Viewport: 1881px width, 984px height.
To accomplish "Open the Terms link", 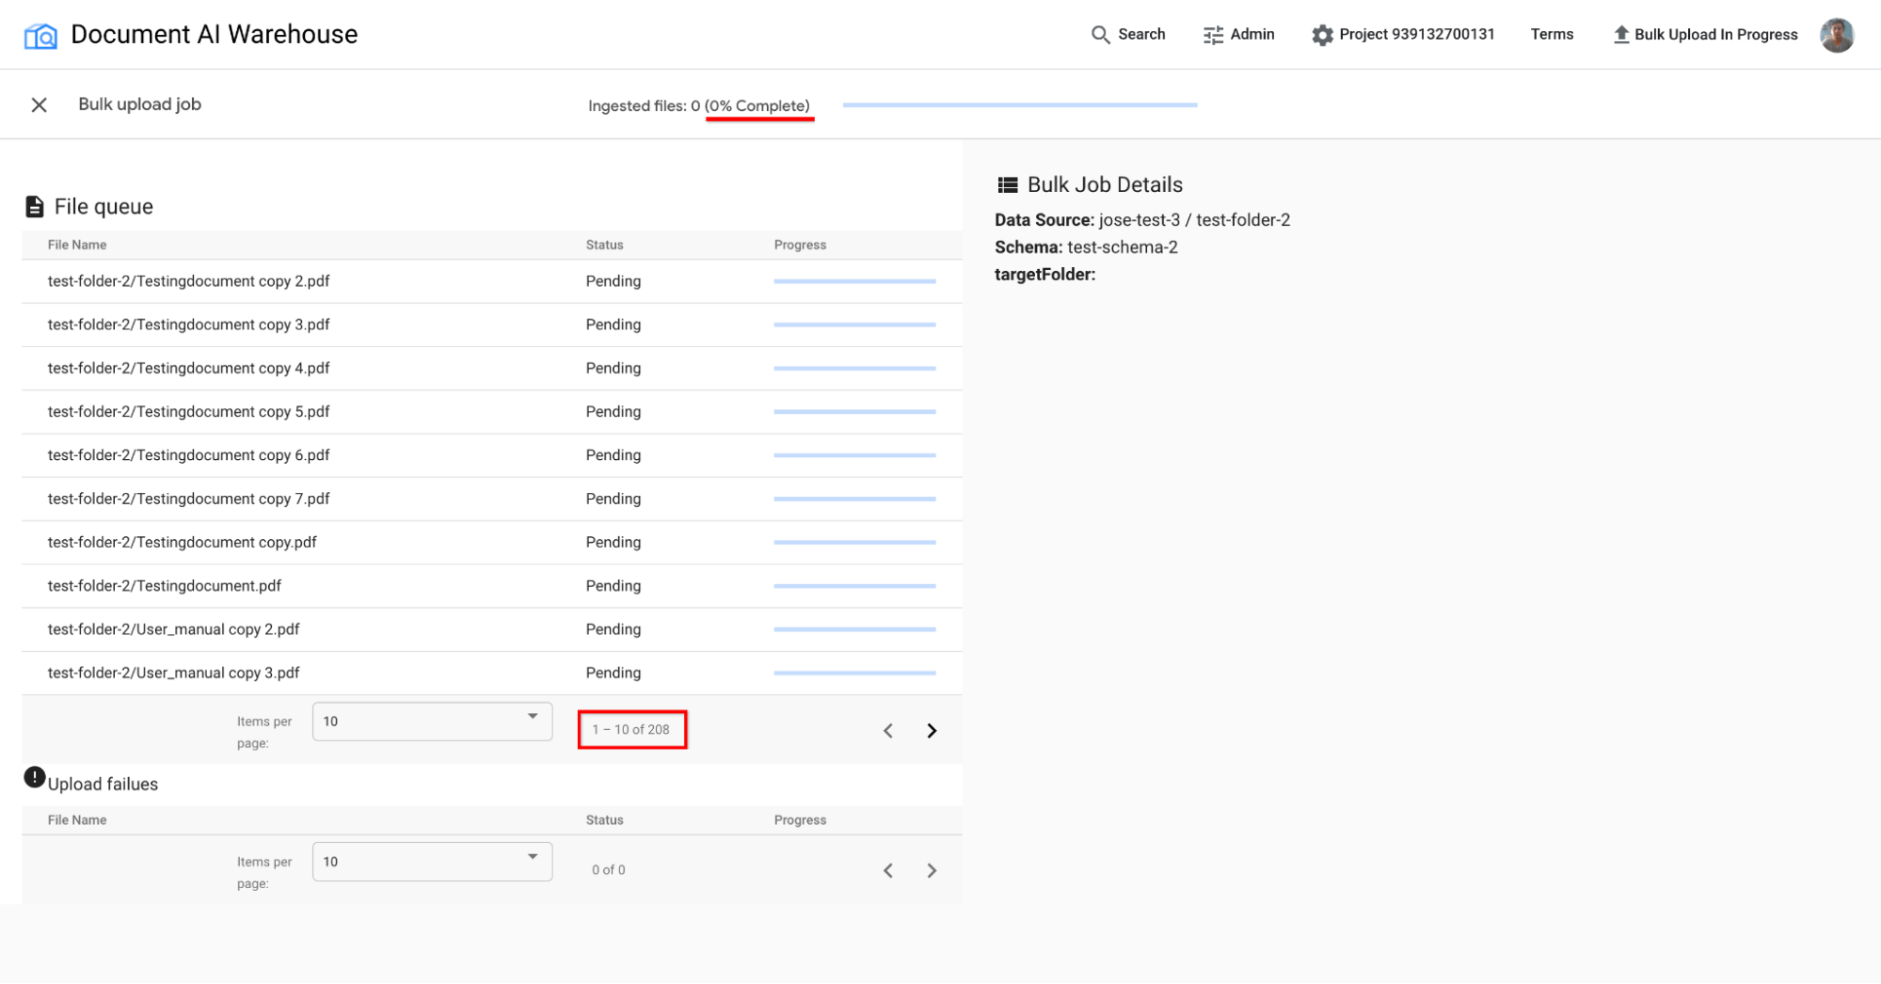I will [x=1552, y=35].
